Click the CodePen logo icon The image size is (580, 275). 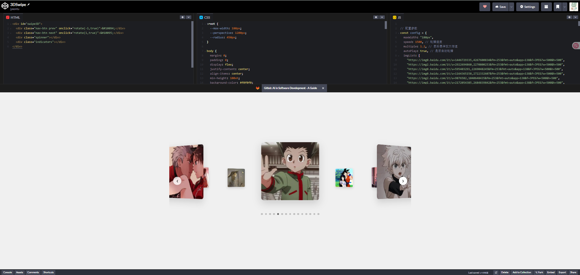tap(5, 6)
